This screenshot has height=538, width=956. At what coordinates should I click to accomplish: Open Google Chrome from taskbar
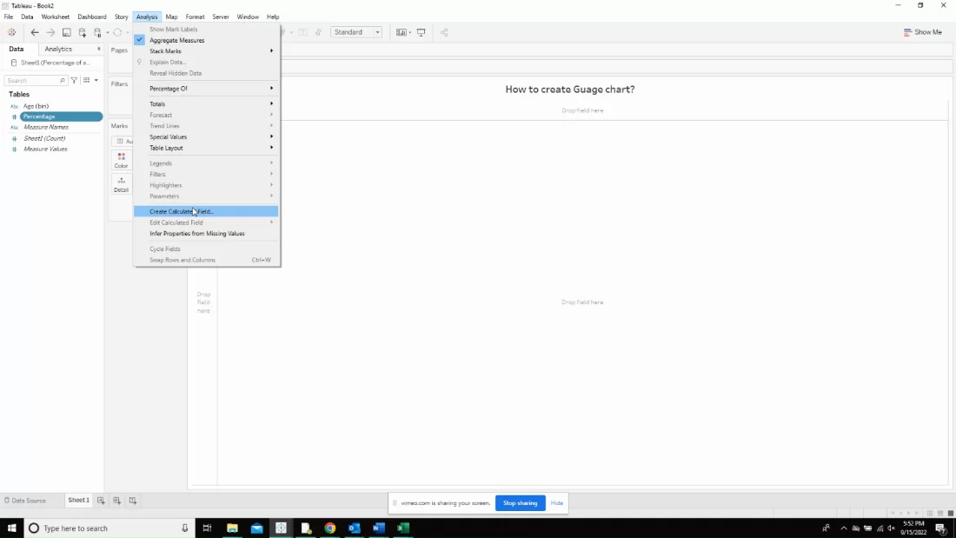pyautogui.click(x=330, y=528)
